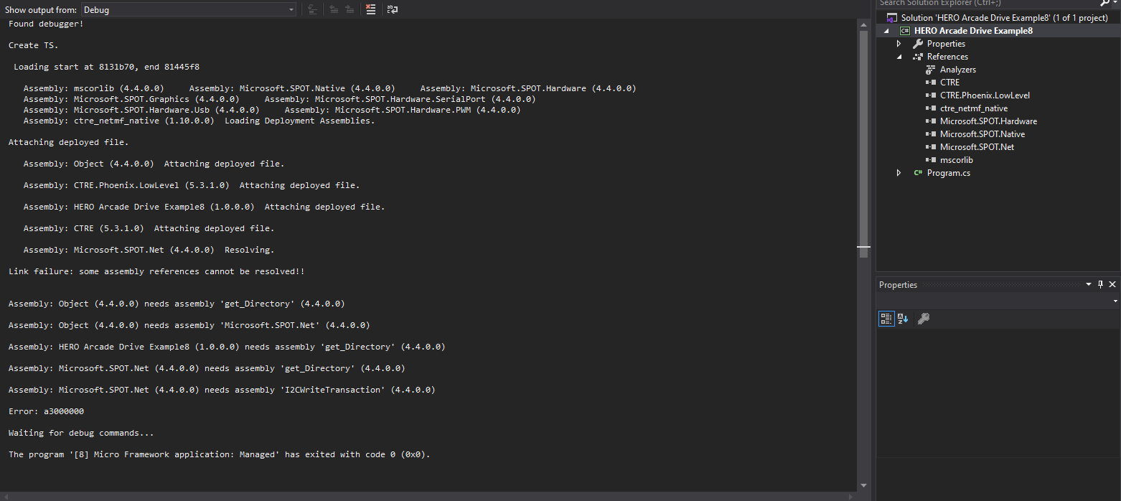Open the Properties object selector dropdown

point(1115,301)
